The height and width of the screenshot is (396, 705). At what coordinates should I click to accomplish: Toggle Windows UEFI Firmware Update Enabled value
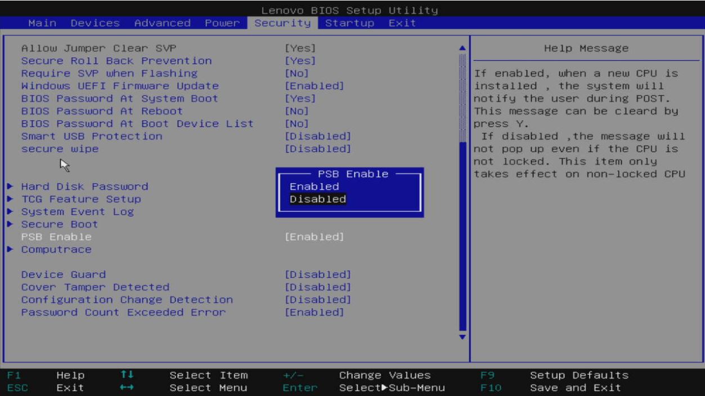click(314, 86)
